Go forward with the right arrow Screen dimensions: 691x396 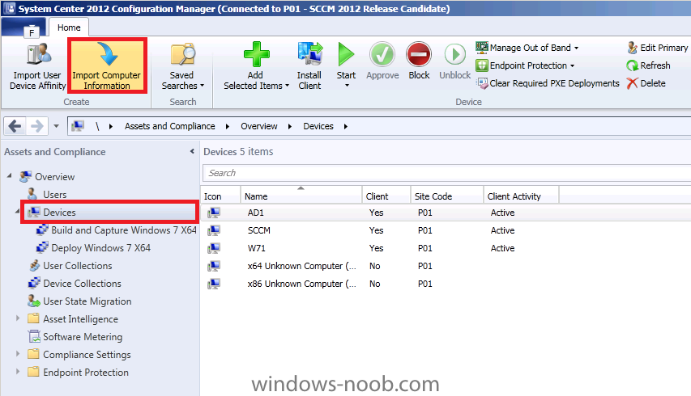37,126
